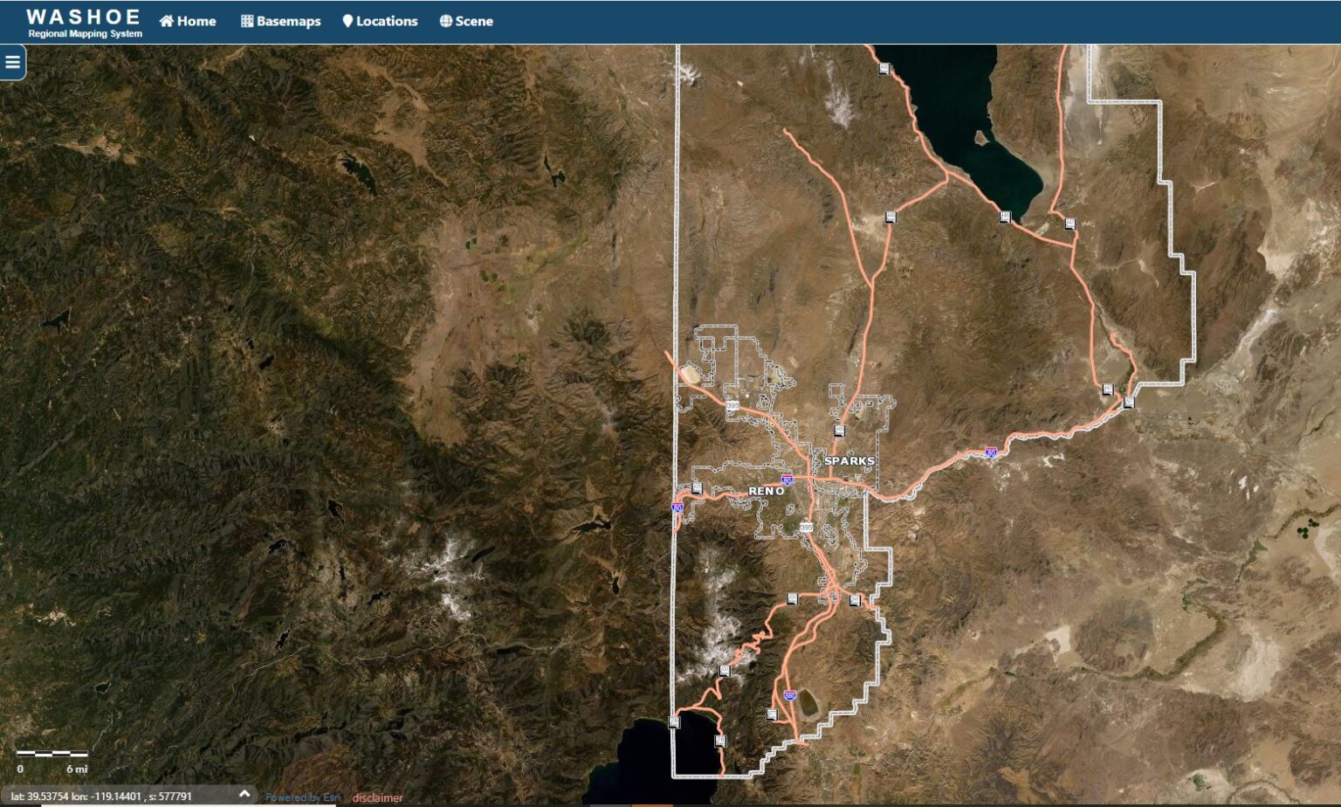The image size is (1341, 807).
Task: Click the I-80 shield east of Sparks
Action: [990, 453]
